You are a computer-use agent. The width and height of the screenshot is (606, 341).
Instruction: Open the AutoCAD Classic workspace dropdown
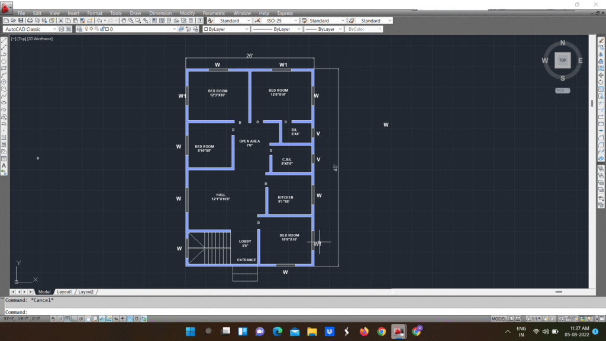[x=30, y=29]
